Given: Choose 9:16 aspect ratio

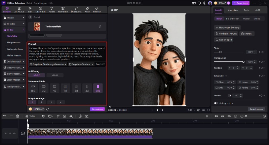Looking at the screenshot, I should point(98,88).
